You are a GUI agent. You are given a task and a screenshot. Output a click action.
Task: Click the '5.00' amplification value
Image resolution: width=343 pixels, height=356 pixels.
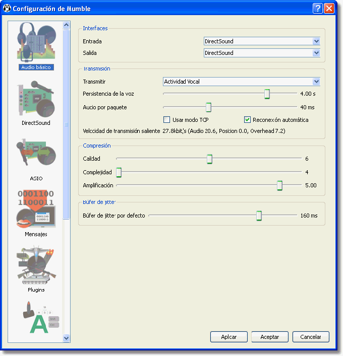click(x=311, y=185)
